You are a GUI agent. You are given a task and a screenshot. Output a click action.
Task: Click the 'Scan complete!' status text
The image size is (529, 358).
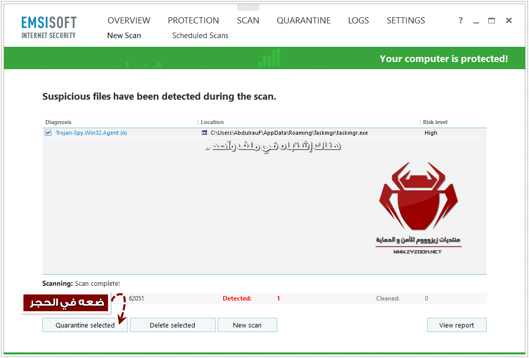[97, 284]
